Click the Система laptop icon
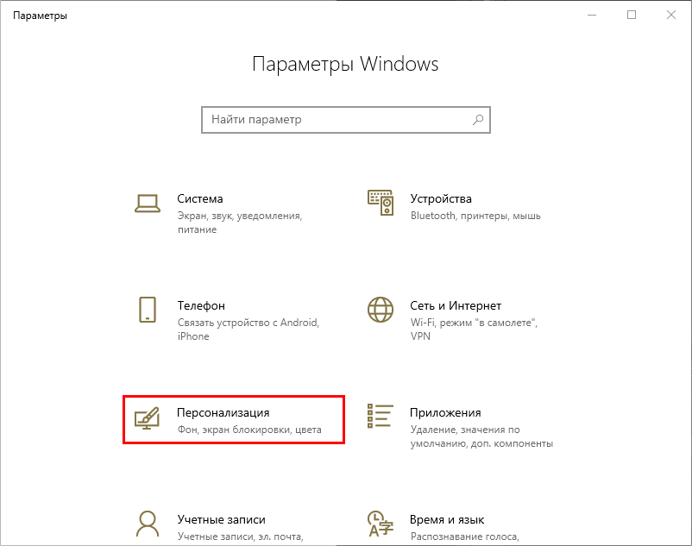Image resolution: width=692 pixels, height=546 pixels. click(148, 204)
